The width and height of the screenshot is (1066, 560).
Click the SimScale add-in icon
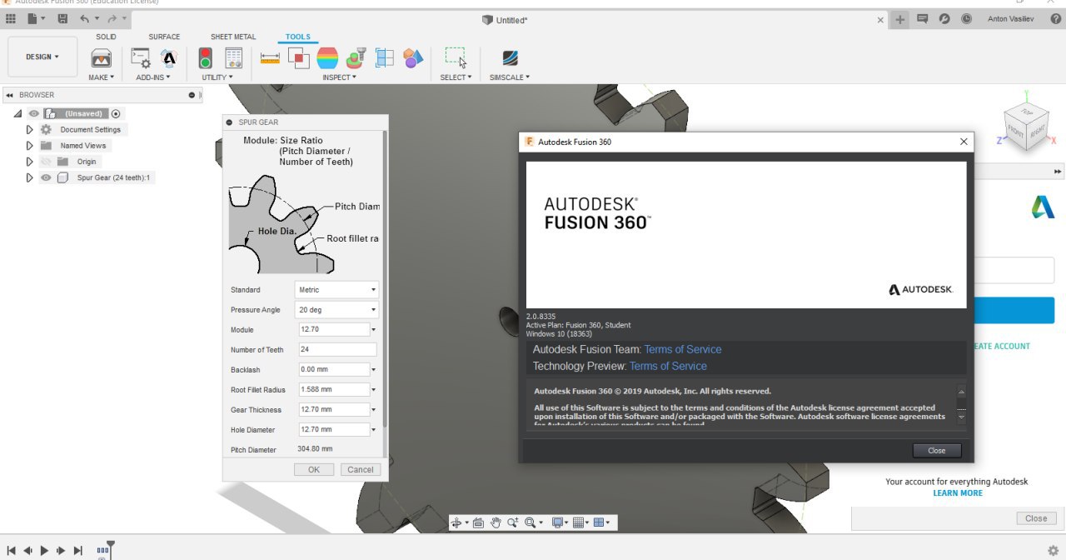510,57
